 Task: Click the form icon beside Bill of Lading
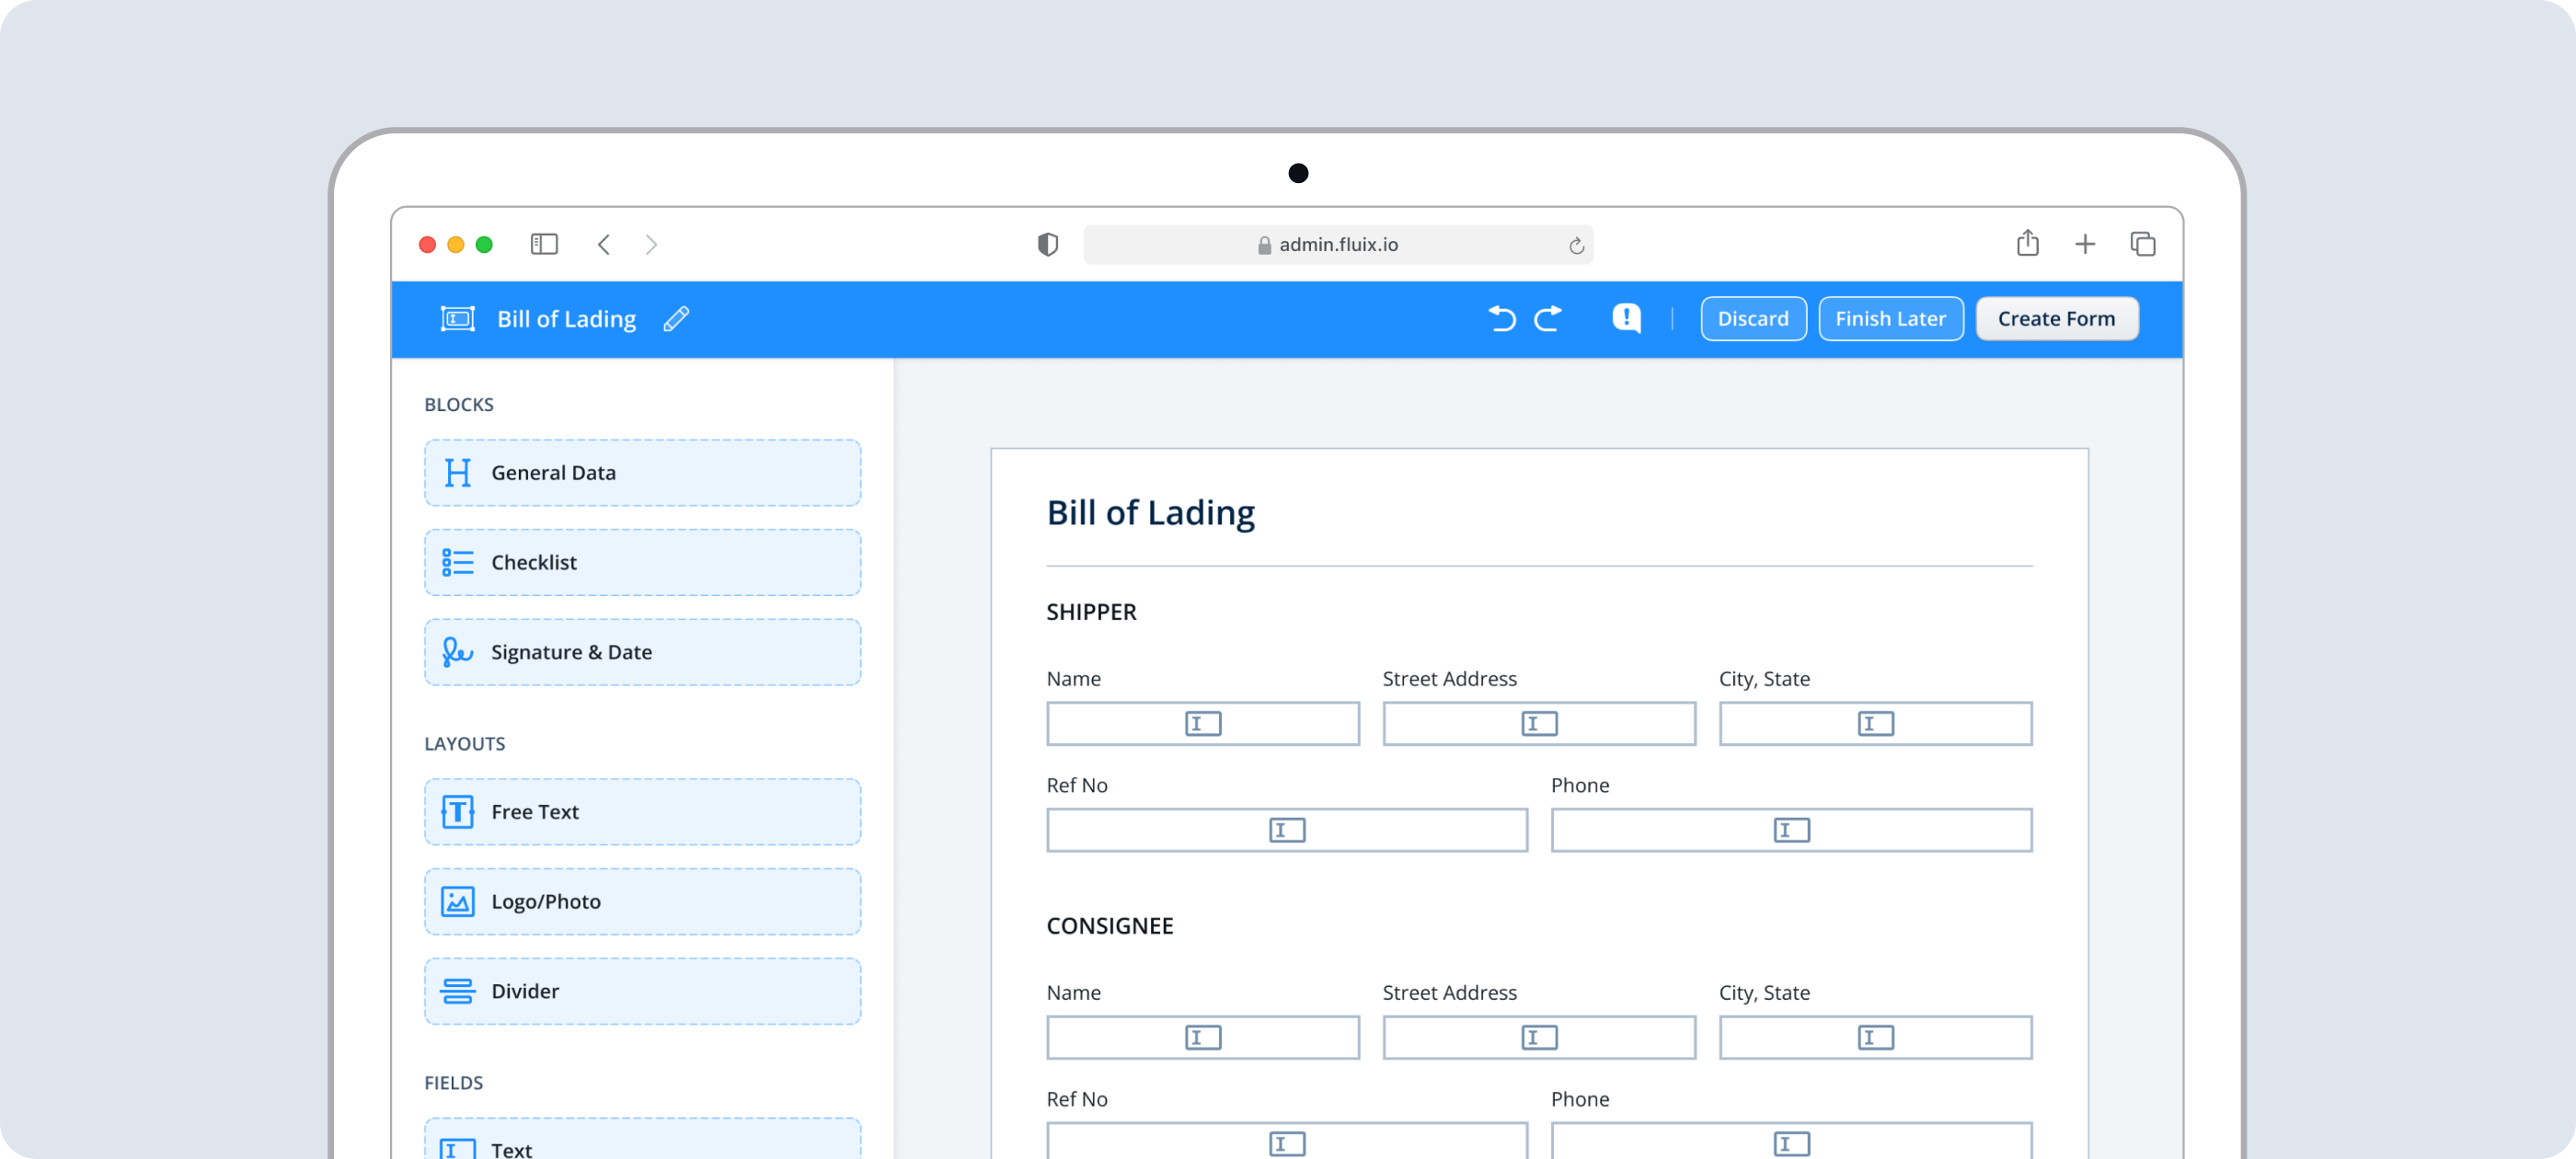(x=458, y=319)
